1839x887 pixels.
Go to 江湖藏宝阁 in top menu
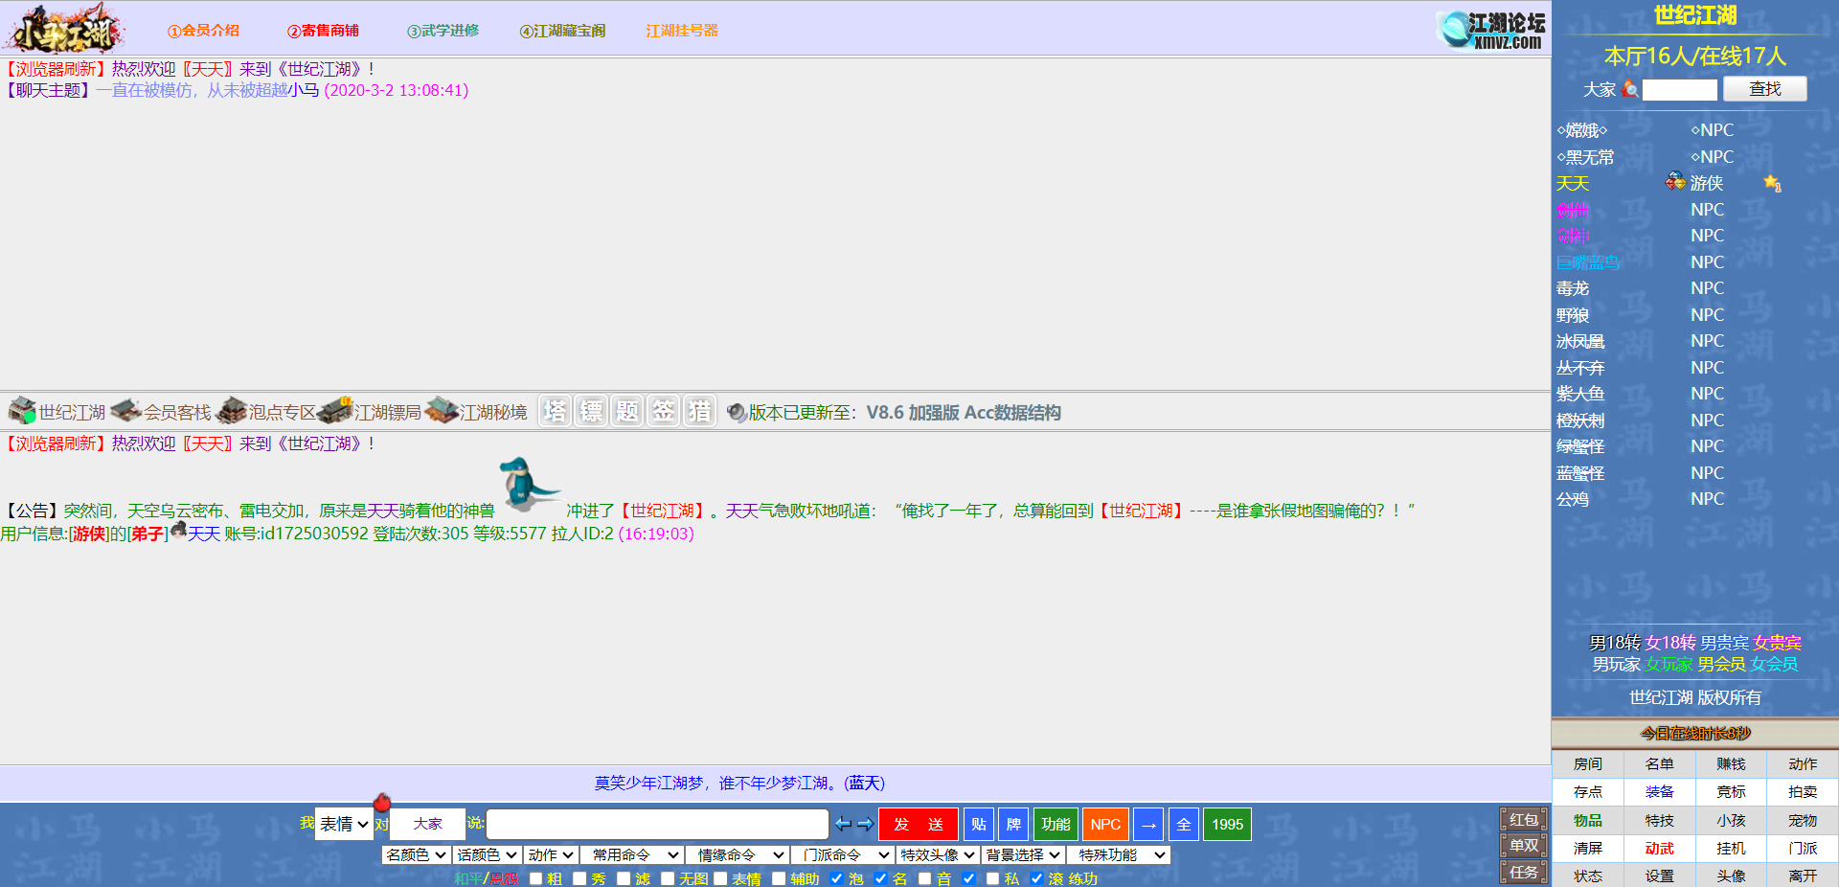(x=562, y=31)
